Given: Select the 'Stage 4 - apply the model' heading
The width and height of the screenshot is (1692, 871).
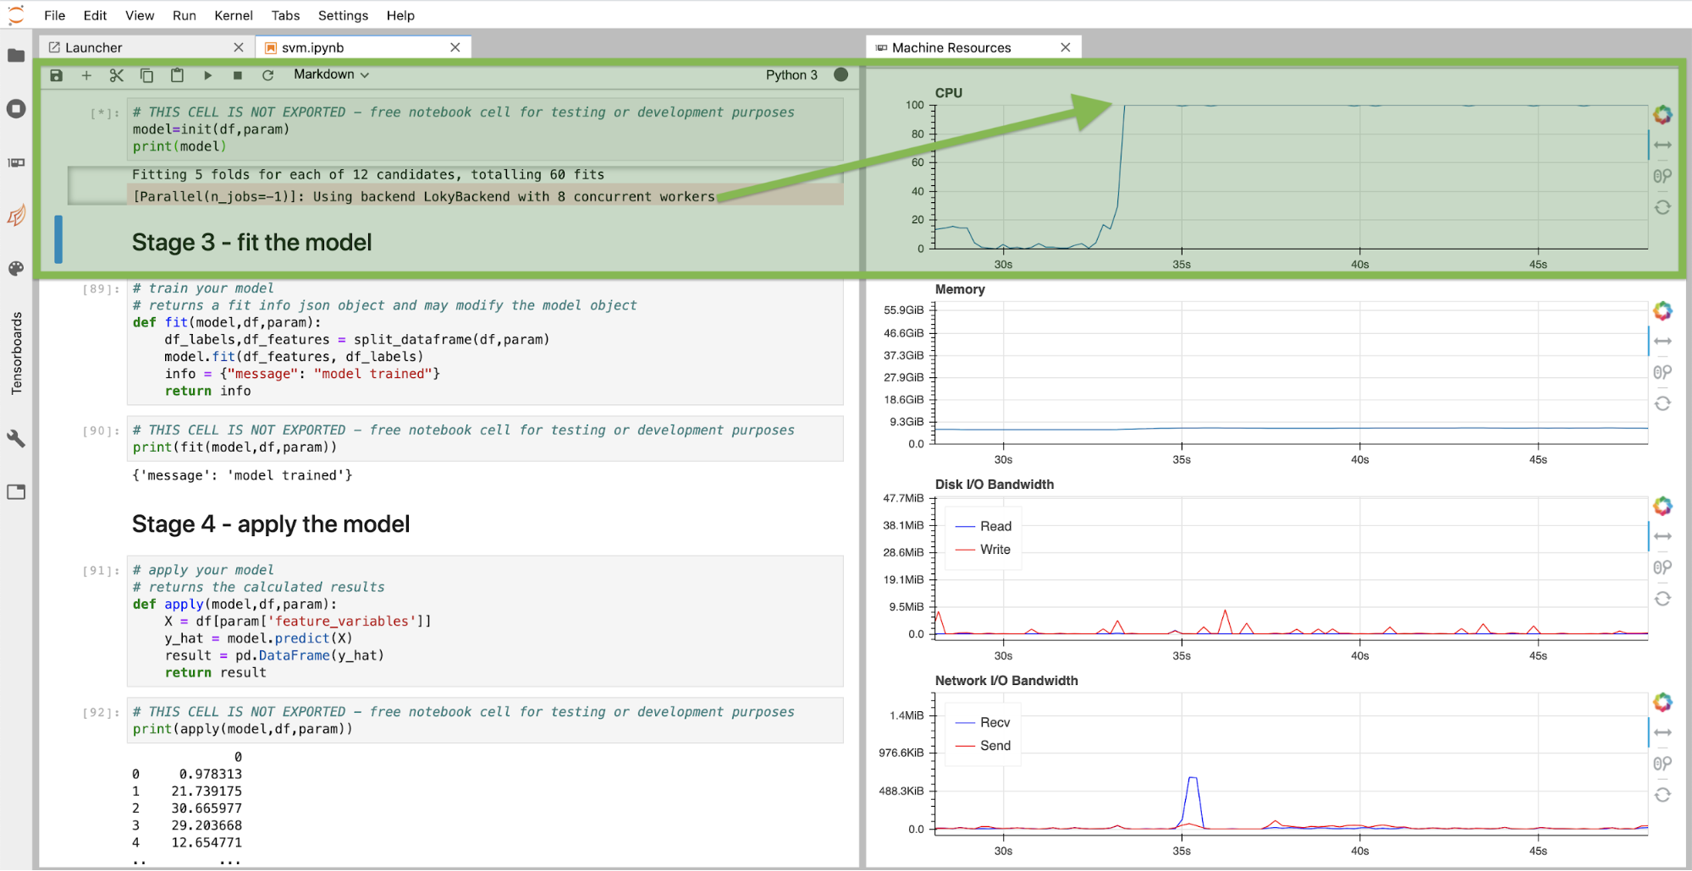Looking at the screenshot, I should pyautogui.click(x=271, y=524).
